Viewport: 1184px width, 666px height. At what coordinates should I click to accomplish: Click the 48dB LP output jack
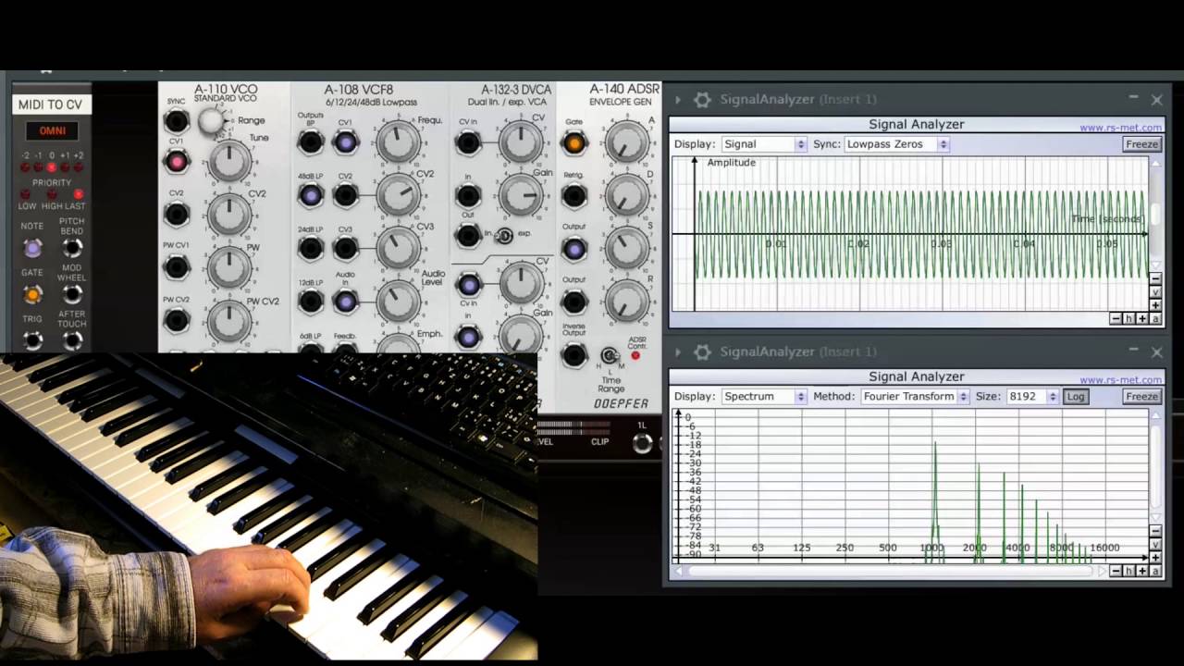point(311,195)
